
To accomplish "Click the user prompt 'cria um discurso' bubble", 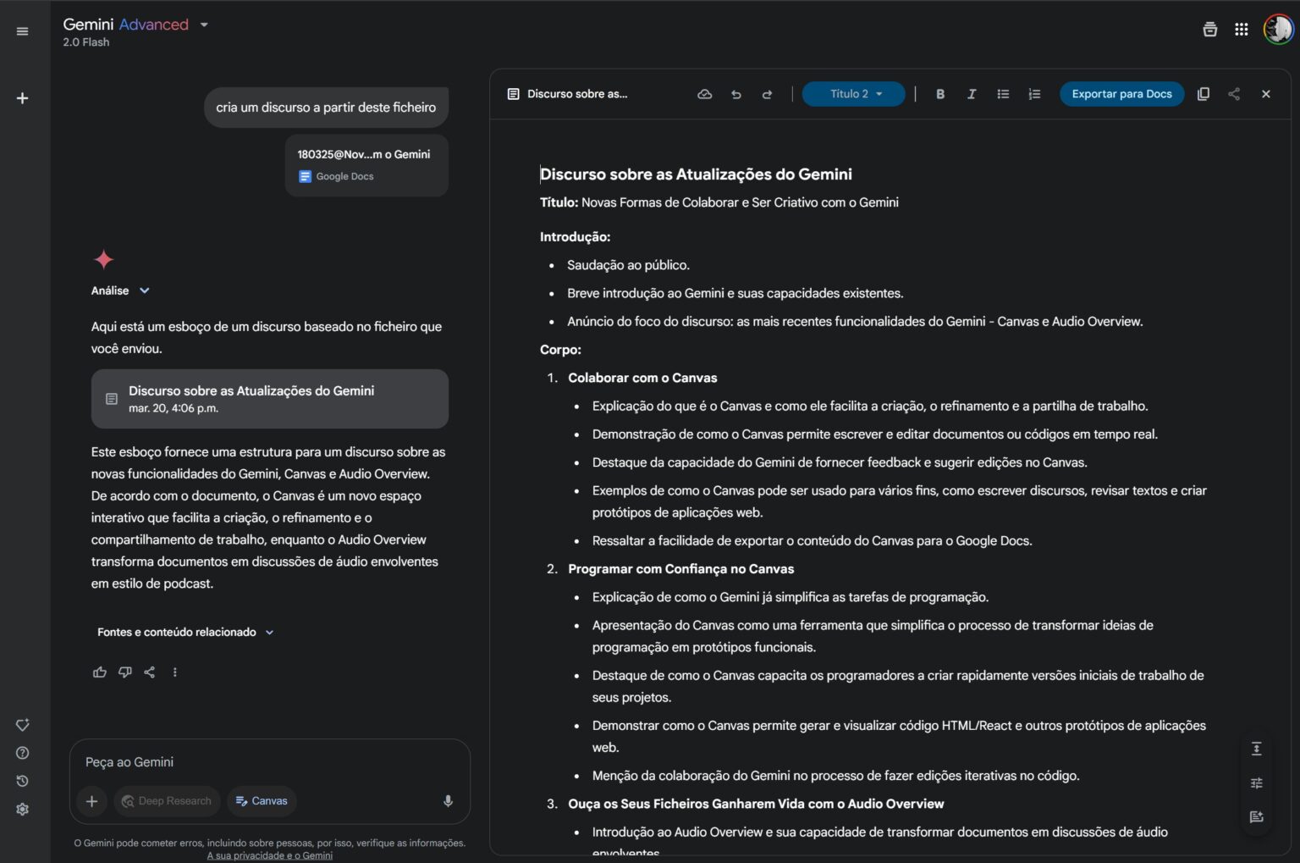I will (326, 108).
